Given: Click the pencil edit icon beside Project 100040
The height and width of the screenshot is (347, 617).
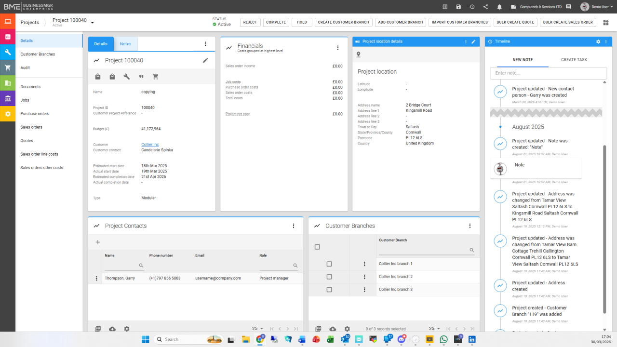Looking at the screenshot, I should point(205,60).
